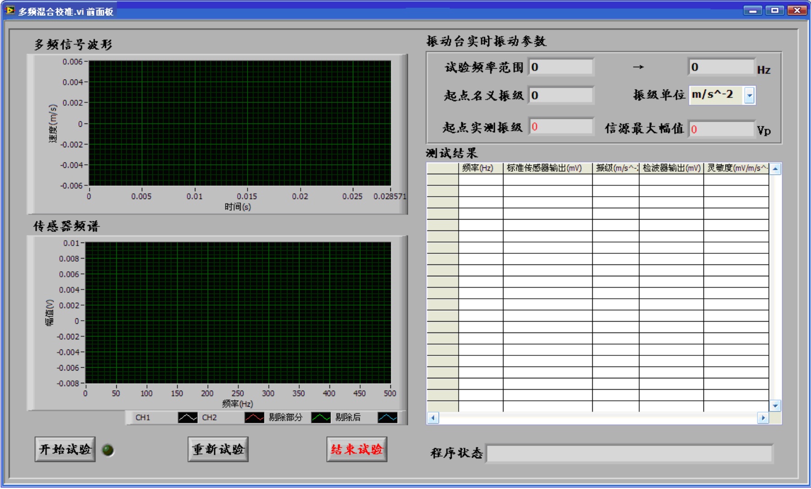This screenshot has height=489, width=811.
Task: Click the 剔除后 blue plot legend icon
Action: (x=387, y=418)
